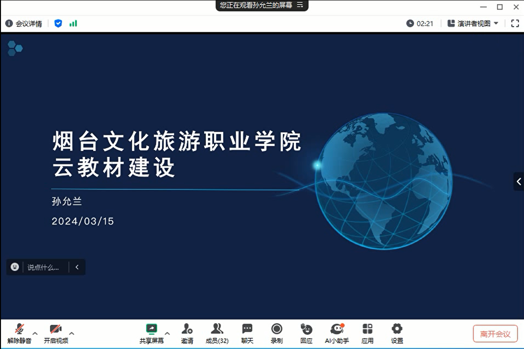Turn on the camera with 开启视频
Image resolution: width=524 pixels, height=349 pixels.
[56, 333]
